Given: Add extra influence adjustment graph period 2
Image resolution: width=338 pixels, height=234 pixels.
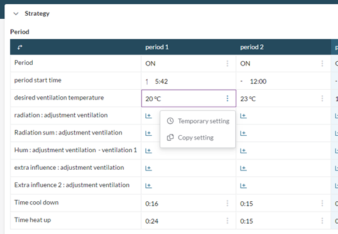Looking at the screenshot, I should (243, 169).
